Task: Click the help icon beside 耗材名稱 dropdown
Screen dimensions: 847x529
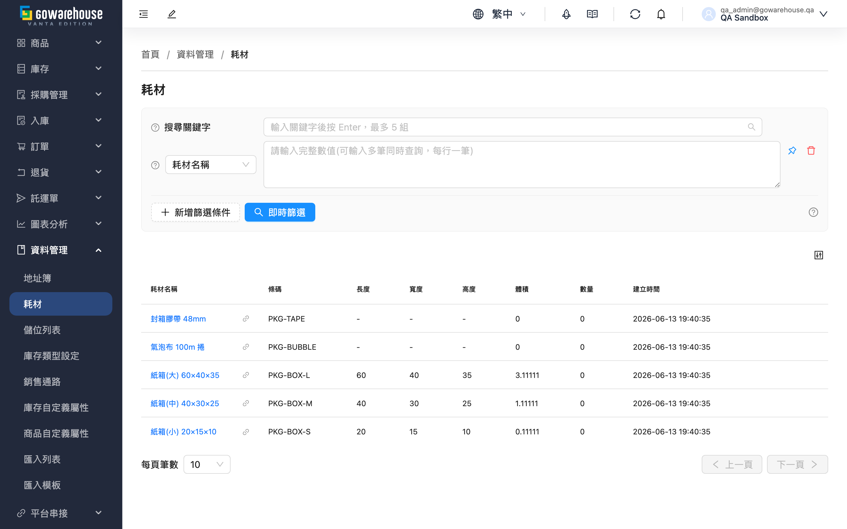Action: pos(155,165)
